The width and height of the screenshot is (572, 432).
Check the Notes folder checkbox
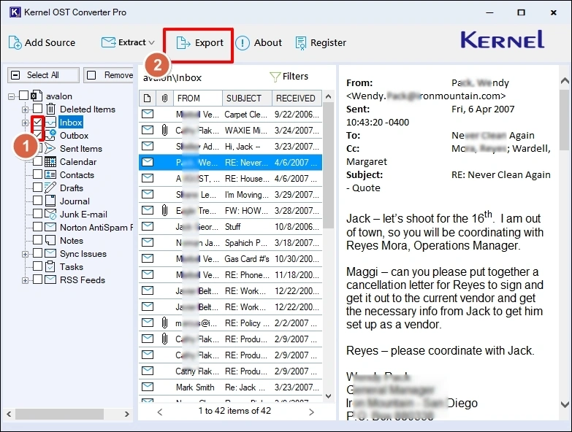[37, 240]
